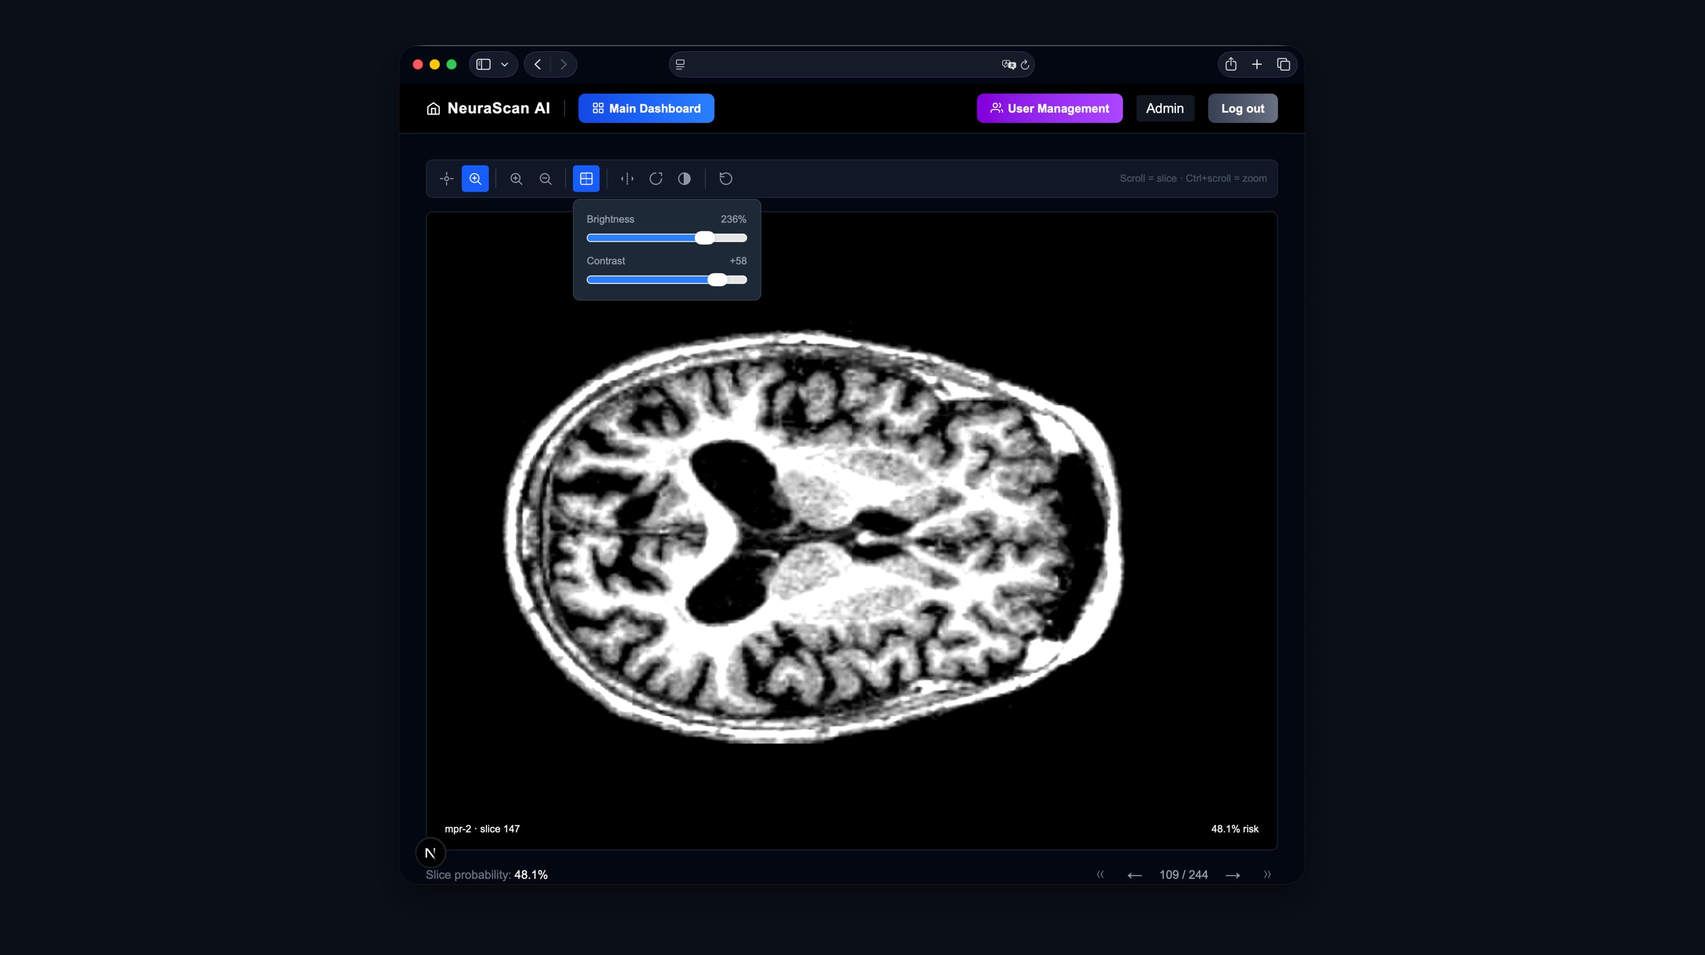This screenshot has width=1705, height=955.
Task: Reload the page in the browser
Action: pos(1025,64)
